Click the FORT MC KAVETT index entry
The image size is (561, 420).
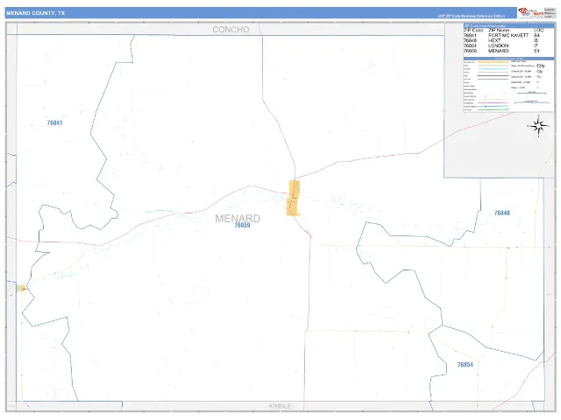[508, 35]
